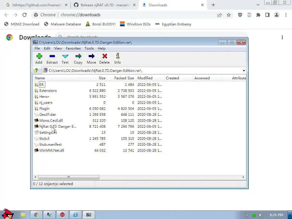
Task: Sort by Modified column header
Action: coord(150,78)
